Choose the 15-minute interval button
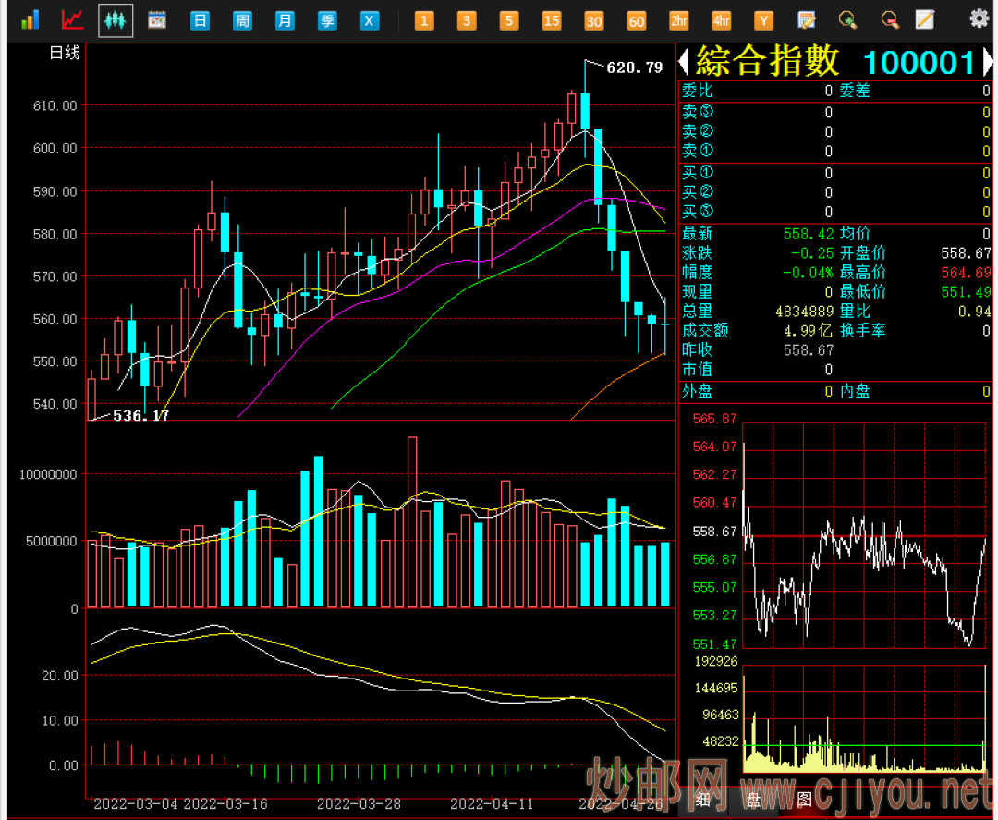This screenshot has height=820, width=998. pyautogui.click(x=552, y=20)
